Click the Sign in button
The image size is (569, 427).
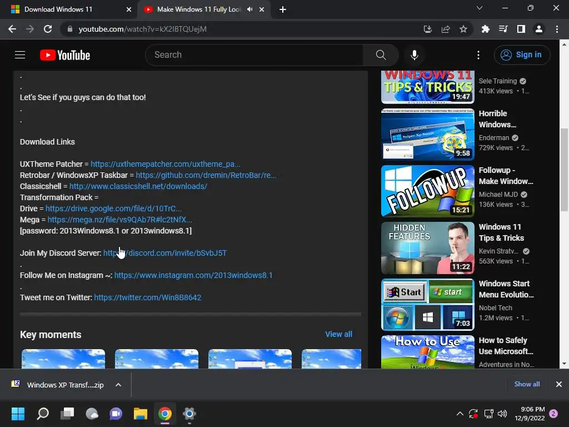(x=521, y=55)
